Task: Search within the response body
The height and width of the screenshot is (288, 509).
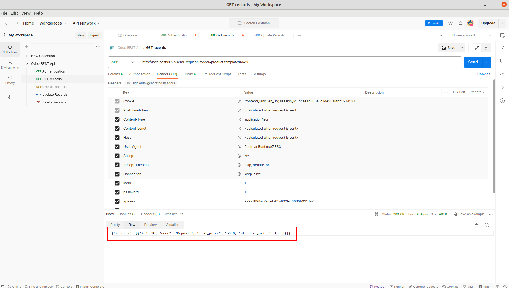Action: click(x=487, y=225)
